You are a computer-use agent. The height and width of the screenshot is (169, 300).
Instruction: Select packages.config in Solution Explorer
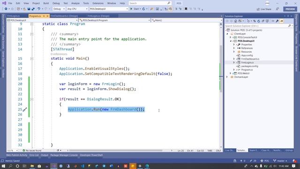[x=249, y=66]
